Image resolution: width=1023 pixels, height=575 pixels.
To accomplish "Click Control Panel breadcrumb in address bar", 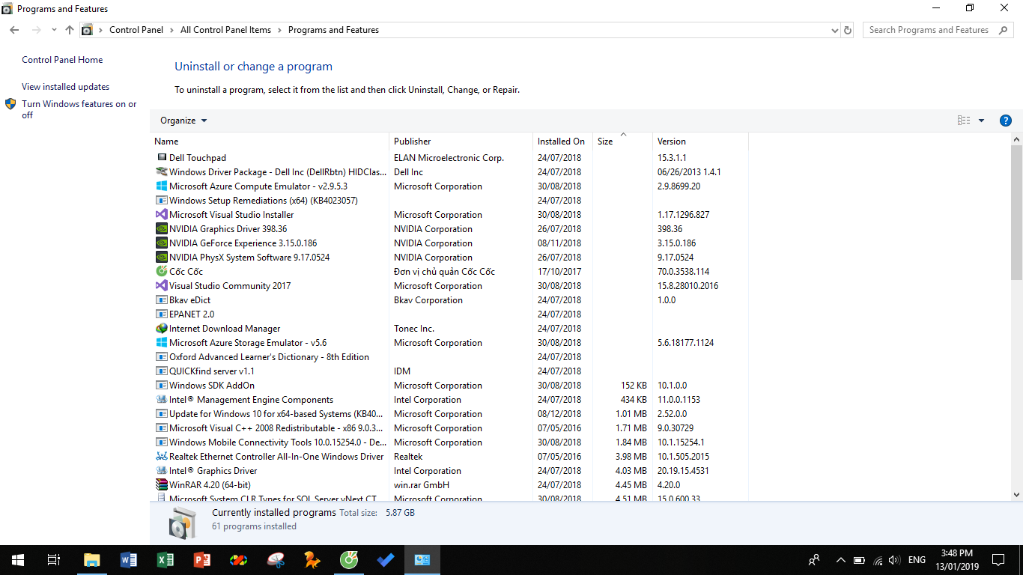I will [136, 30].
